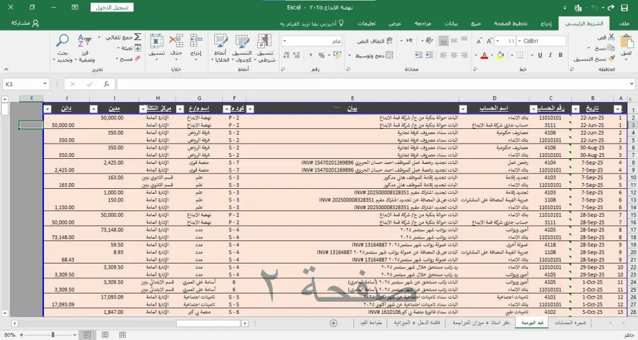Open the filter dropdown on اسم الحساب column
Screen dimensions: 638x340
pos(463,108)
